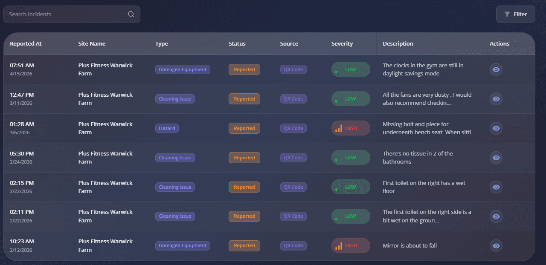This screenshot has height=265, width=546.
Task: Click LOW severity badge in 05:30 PM row
Action: (x=351, y=158)
